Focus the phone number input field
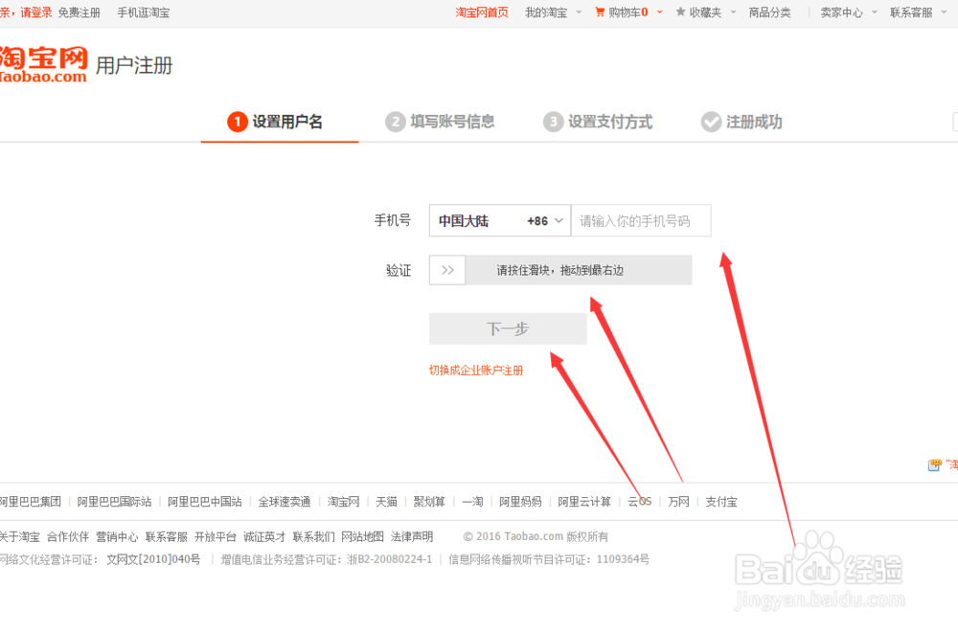 [641, 220]
